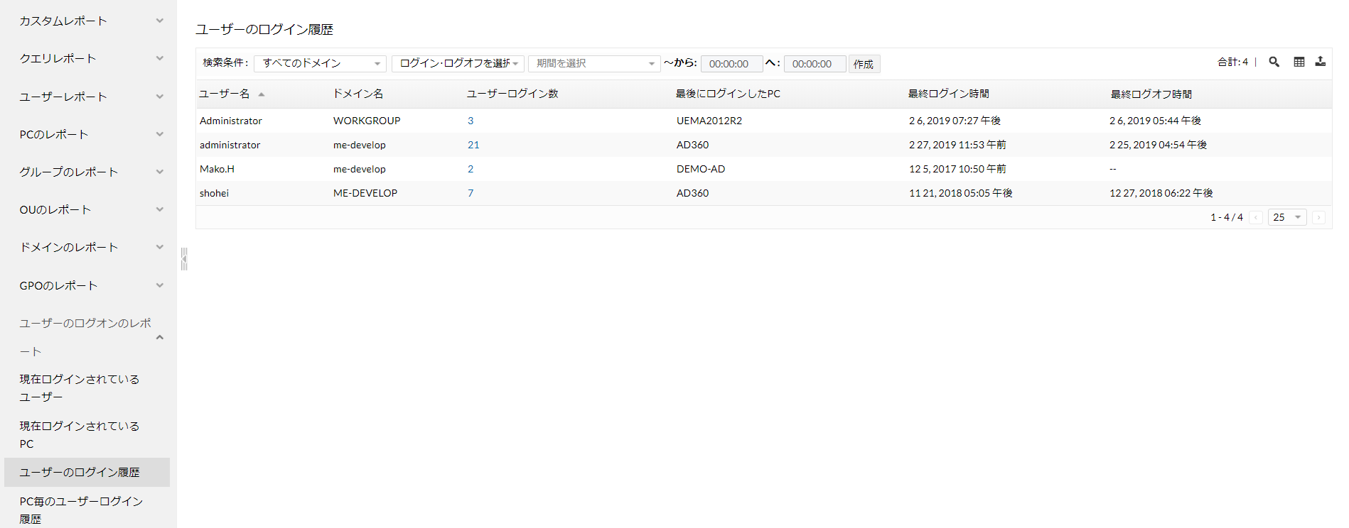The width and height of the screenshot is (1349, 528).
Task: Change rows per page from 25
Action: (x=1287, y=217)
